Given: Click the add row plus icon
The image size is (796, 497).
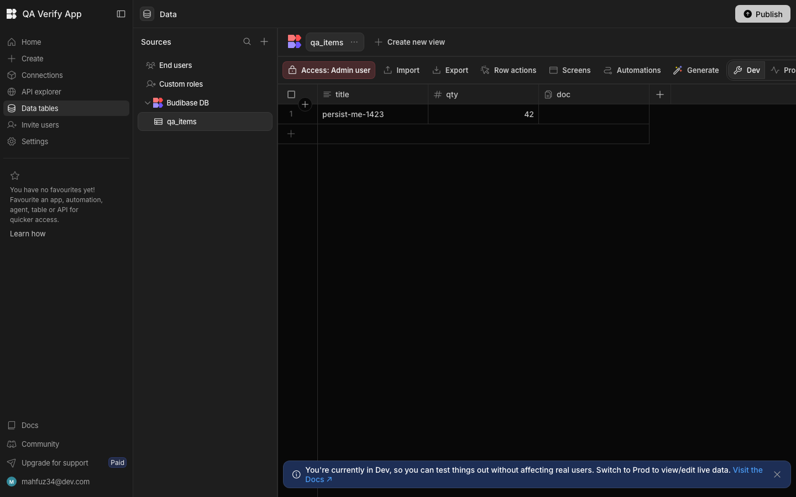Looking at the screenshot, I should point(291,134).
